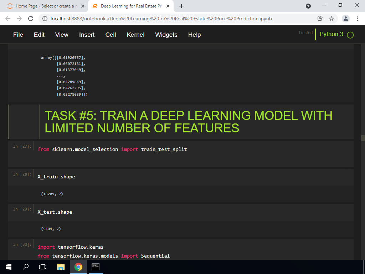Open the Help menu
The width and height of the screenshot is (365, 274).
pyautogui.click(x=194, y=35)
